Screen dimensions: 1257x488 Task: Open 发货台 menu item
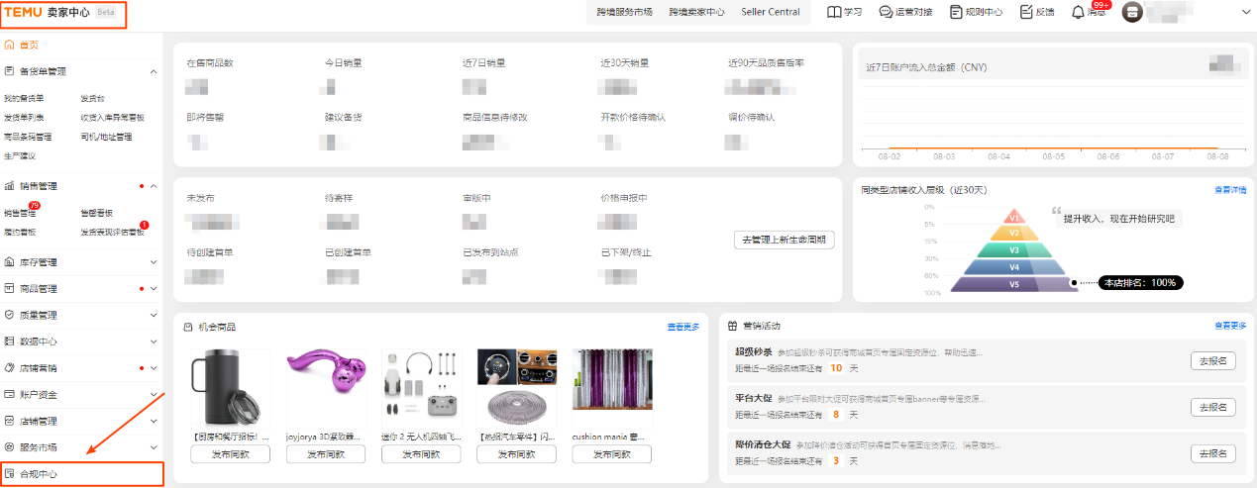[93, 98]
